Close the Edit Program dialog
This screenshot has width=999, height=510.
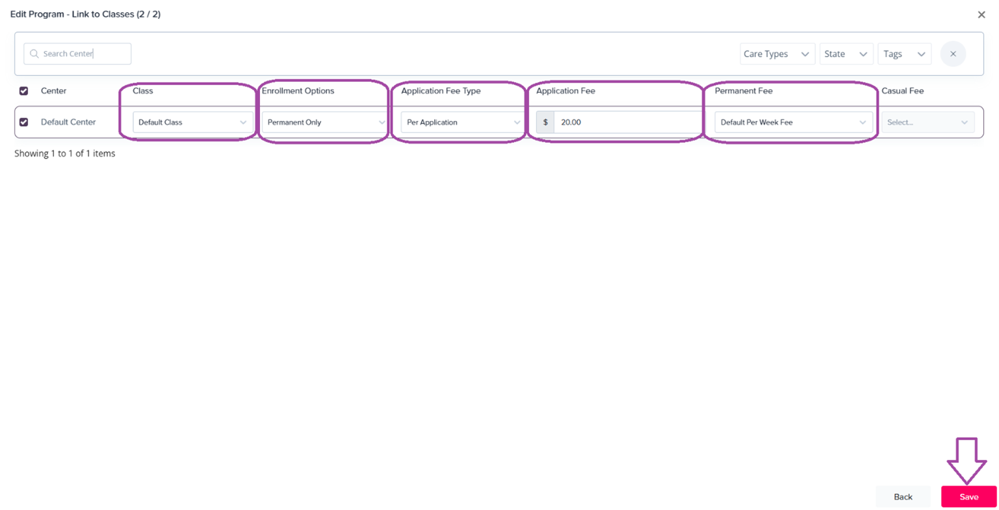pyautogui.click(x=981, y=14)
